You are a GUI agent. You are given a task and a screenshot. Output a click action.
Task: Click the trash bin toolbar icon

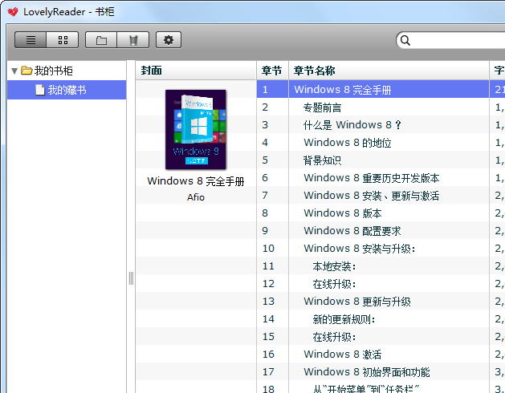(x=132, y=40)
